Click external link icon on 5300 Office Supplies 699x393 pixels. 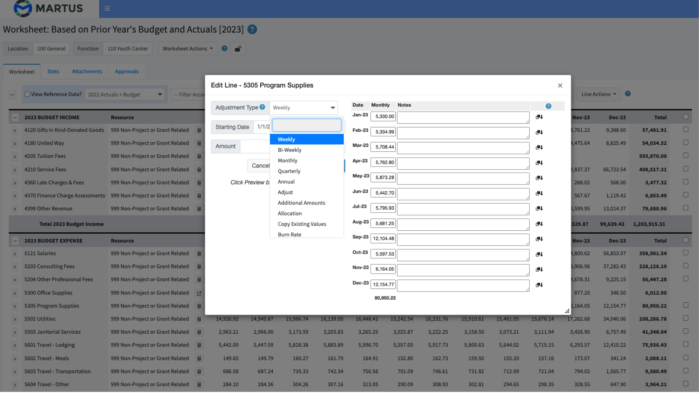[x=199, y=293]
